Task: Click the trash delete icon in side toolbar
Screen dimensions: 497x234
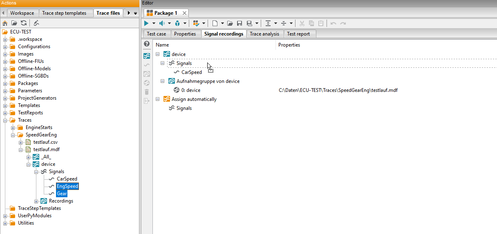Action: pyautogui.click(x=147, y=92)
